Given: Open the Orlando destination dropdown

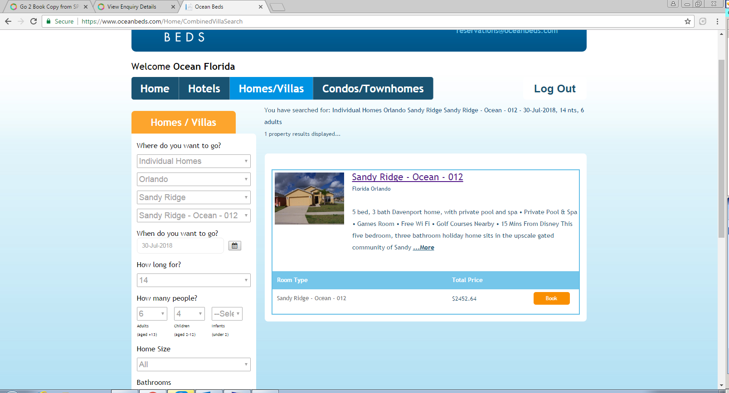Looking at the screenshot, I should 194,179.
